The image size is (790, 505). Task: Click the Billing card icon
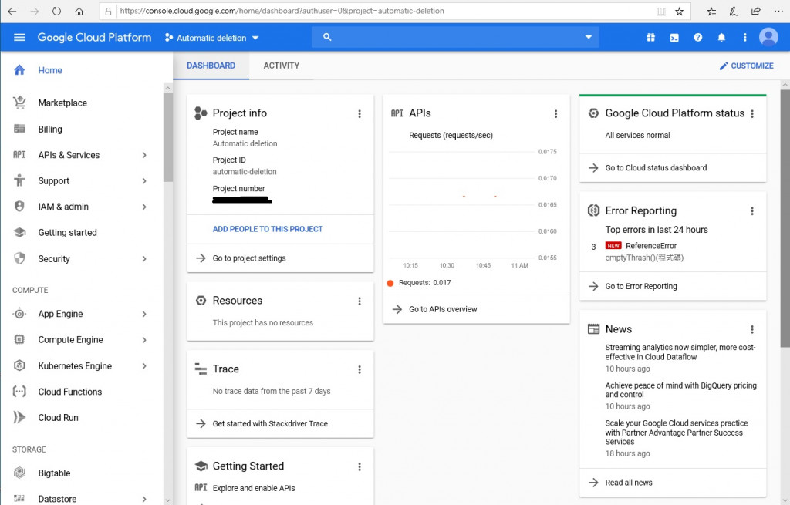tap(19, 129)
